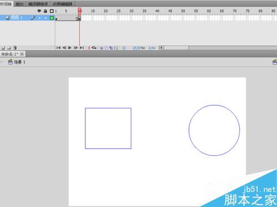Go to last frame
The width and height of the screenshot is (277, 207).
[81, 47]
